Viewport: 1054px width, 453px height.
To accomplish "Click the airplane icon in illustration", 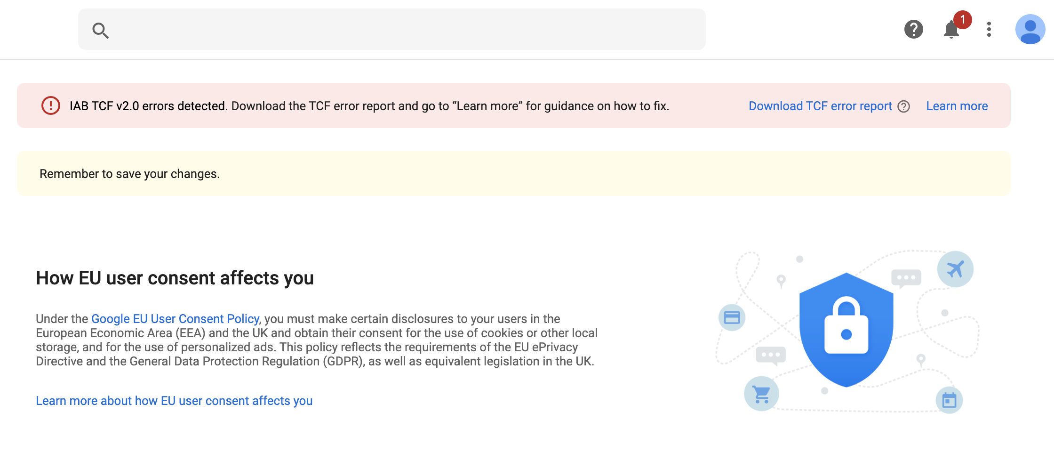I will point(955,269).
